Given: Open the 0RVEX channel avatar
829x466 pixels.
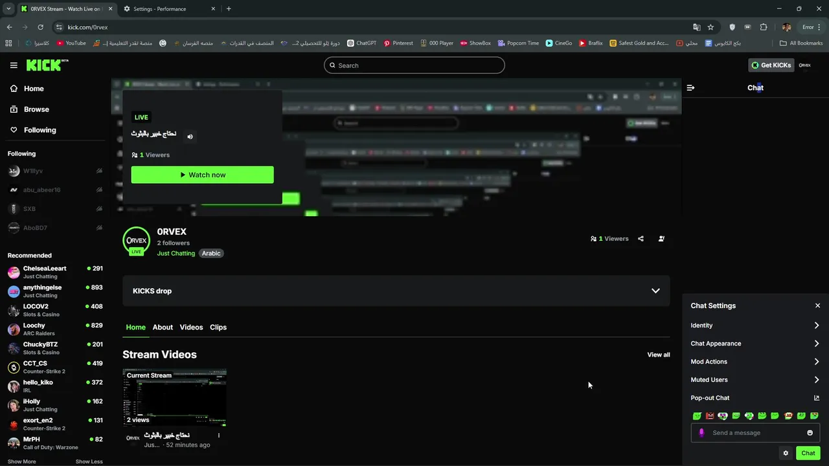Looking at the screenshot, I should (x=136, y=240).
